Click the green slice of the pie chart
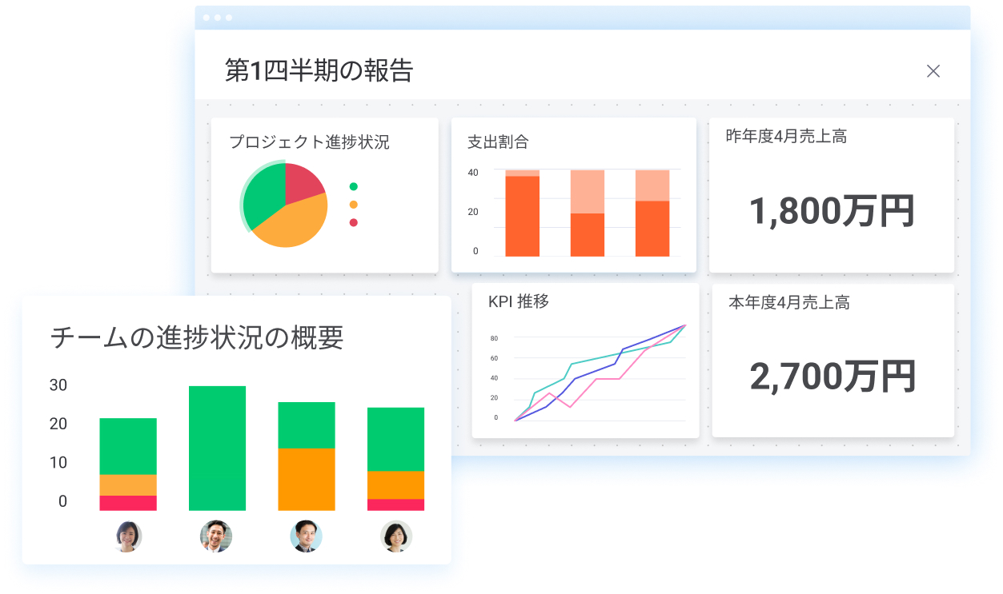The width and height of the screenshot is (1003, 594). coord(263,197)
